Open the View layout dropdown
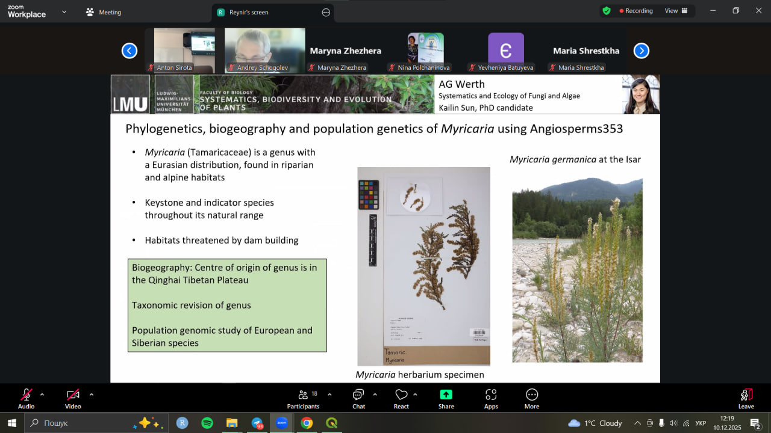Screen dimensions: 771x433 (676, 11)
